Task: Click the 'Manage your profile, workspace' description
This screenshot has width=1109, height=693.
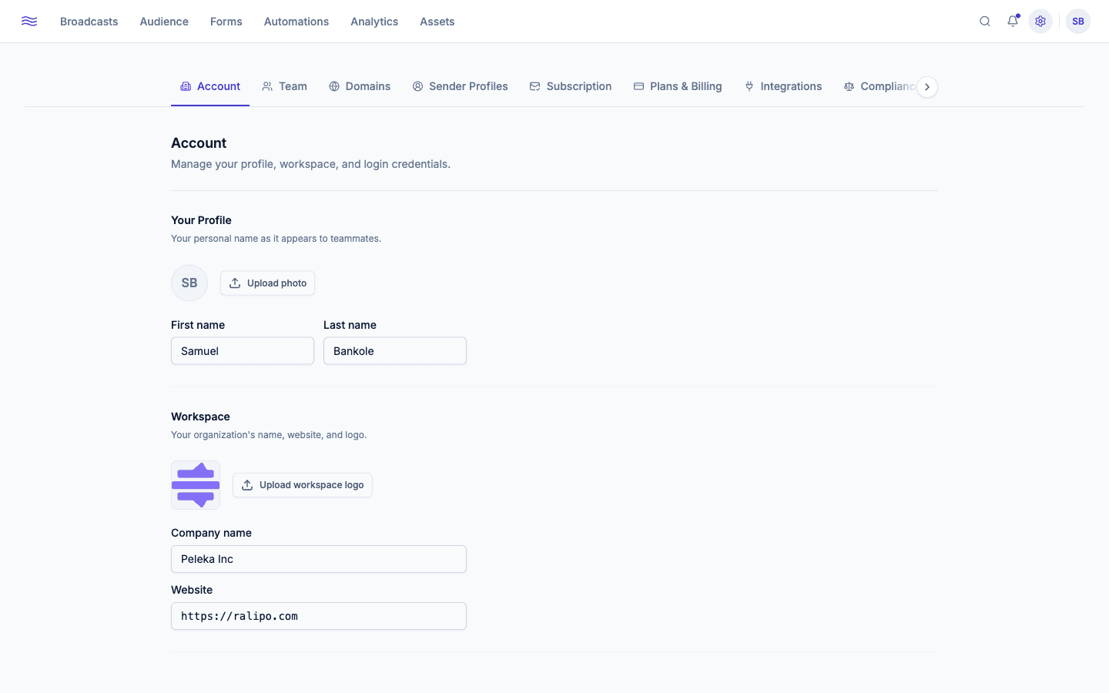Action: [x=310, y=164]
